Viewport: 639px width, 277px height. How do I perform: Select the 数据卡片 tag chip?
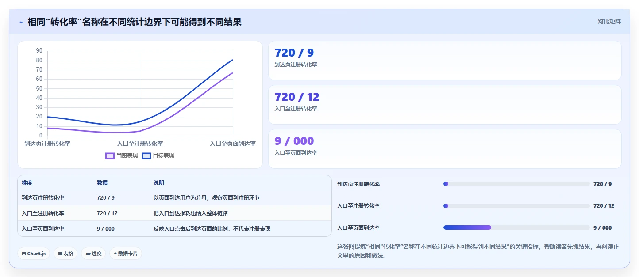(x=126, y=254)
